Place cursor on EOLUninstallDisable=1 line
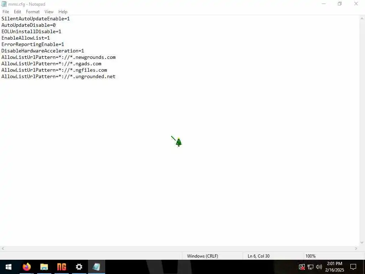 pyautogui.click(x=31, y=31)
